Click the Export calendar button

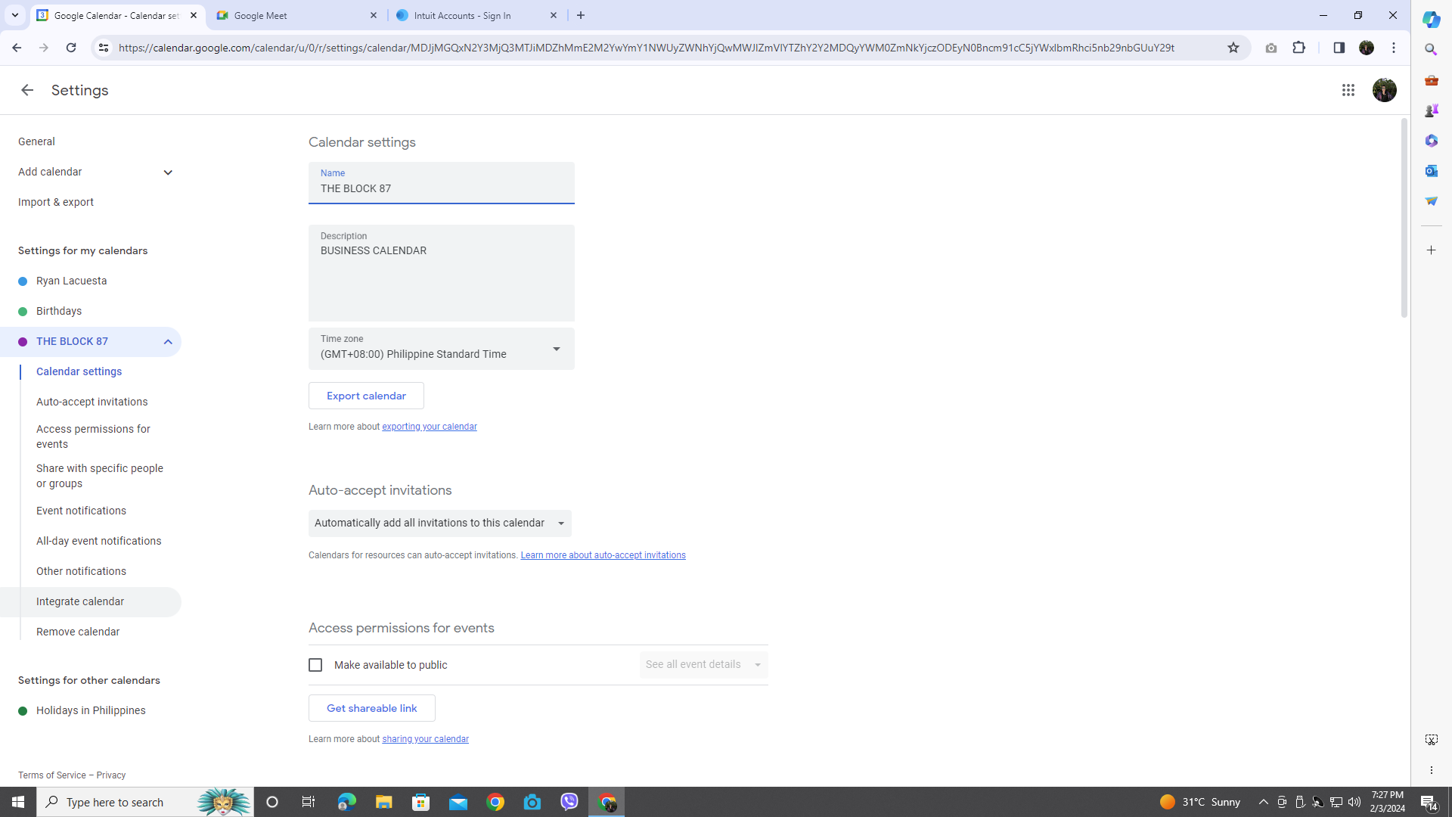[366, 396]
